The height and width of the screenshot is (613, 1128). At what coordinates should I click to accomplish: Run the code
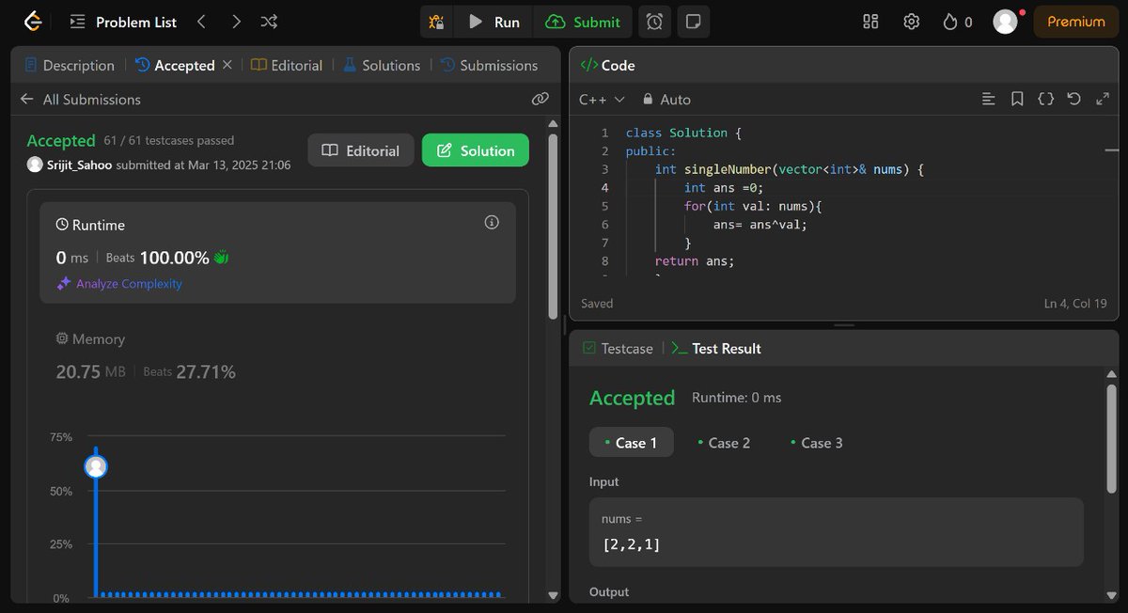click(494, 22)
